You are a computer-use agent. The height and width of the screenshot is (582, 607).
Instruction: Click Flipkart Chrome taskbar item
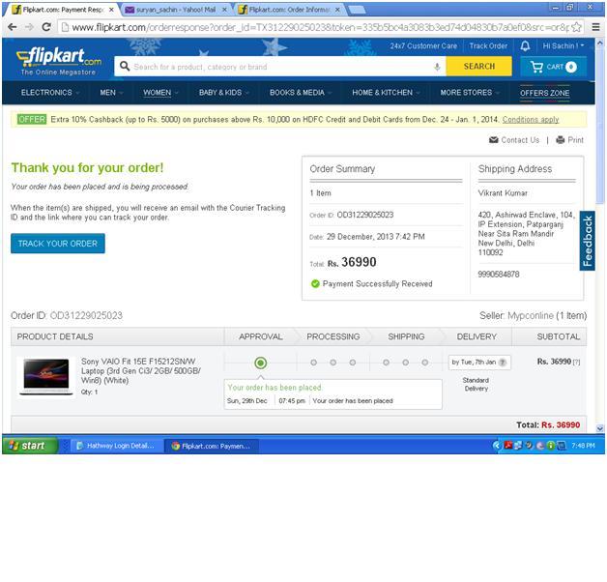[x=212, y=446]
